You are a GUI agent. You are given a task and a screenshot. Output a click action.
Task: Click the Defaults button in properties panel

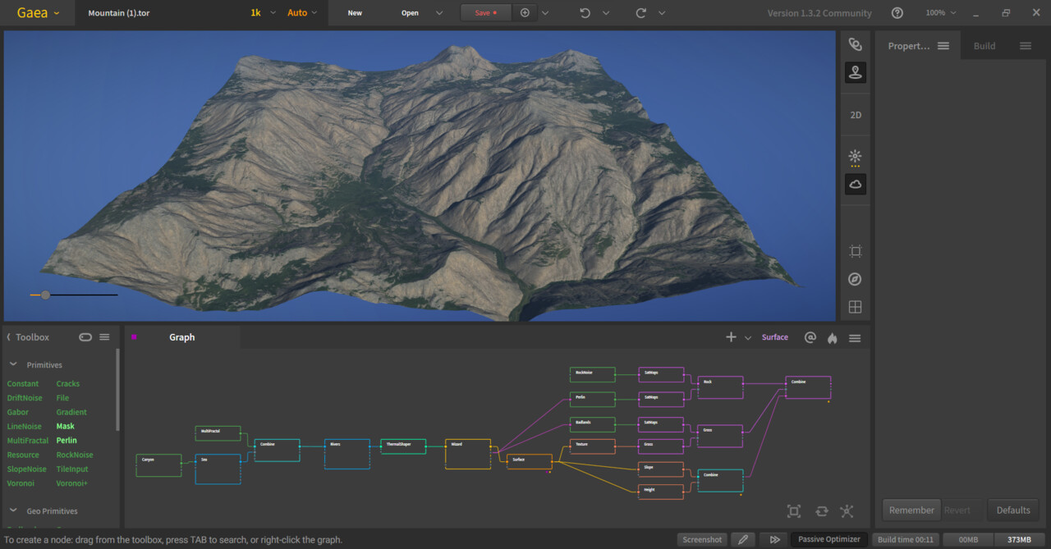(1012, 510)
